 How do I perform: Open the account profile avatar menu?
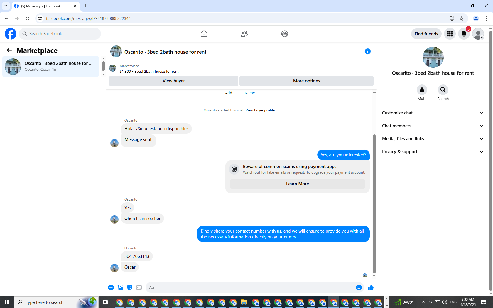tap(478, 34)
